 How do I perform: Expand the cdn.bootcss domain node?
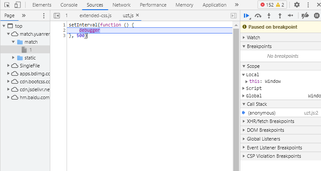pyautogui.click(x=8, y=82)
